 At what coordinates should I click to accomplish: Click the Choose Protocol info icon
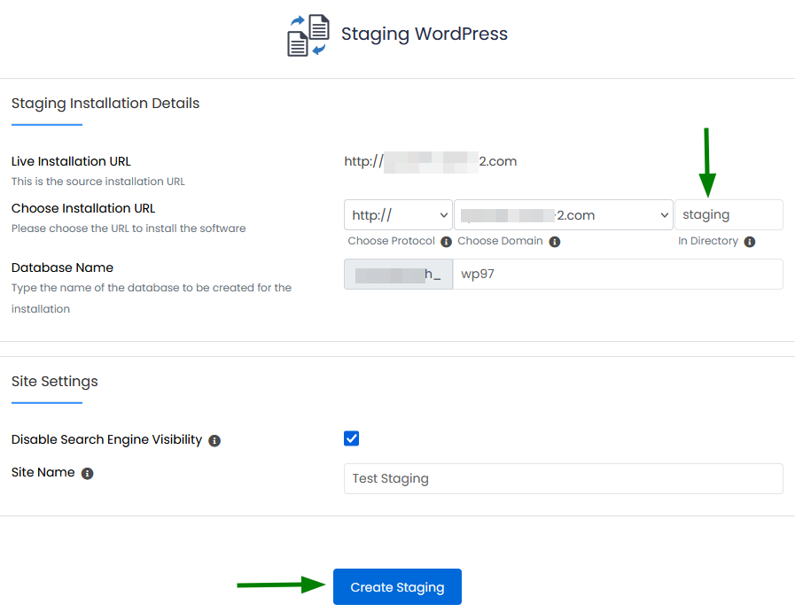[x=446, y=242]
